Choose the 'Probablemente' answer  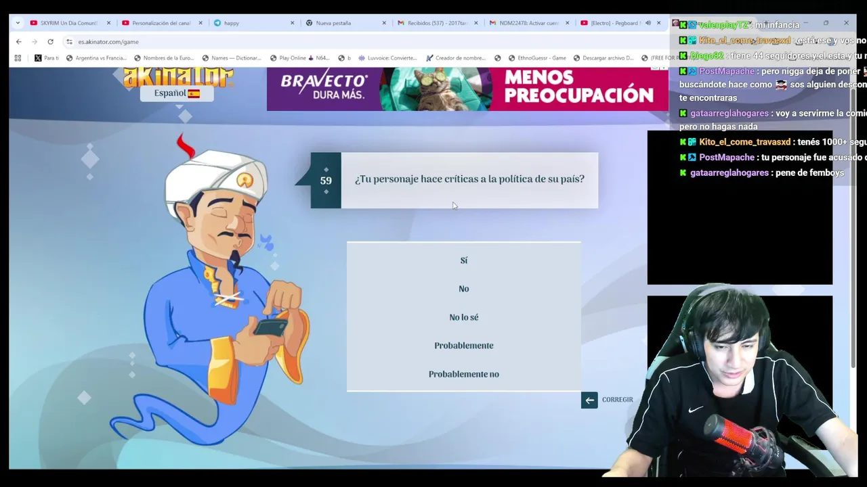(463, 346)
